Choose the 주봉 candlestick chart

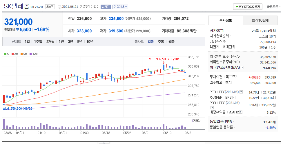coord(161,42)
